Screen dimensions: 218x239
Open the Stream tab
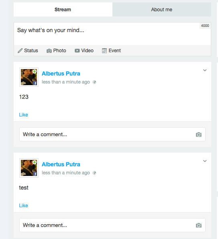[x=63, y=10]
